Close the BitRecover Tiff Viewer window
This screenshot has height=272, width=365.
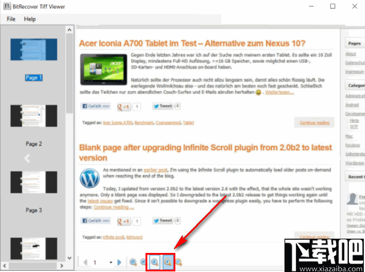(x=354, y=7)
